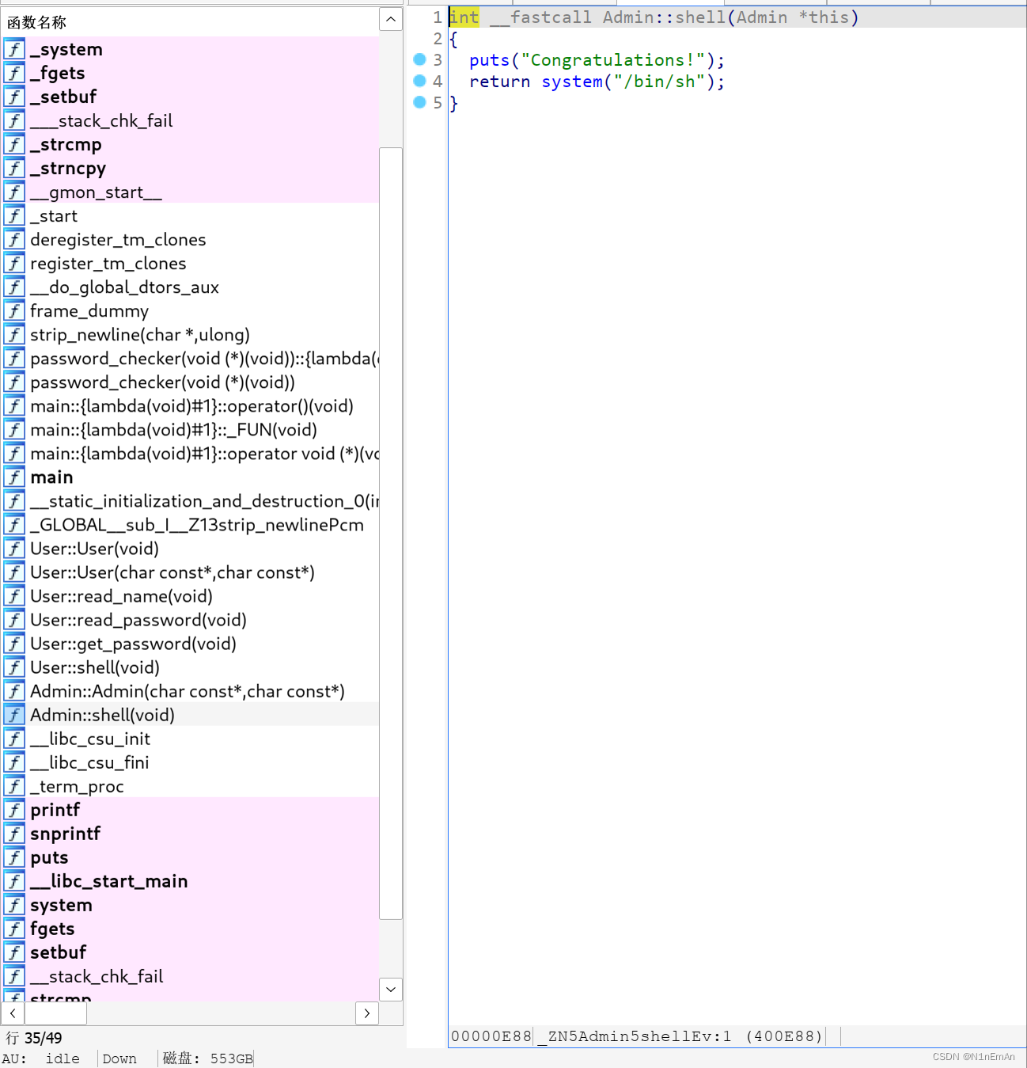The width and height of the screenshot is (1027, 1068).
Task: Toggle breakpoint dot on line 5
Action: point(420,102)
